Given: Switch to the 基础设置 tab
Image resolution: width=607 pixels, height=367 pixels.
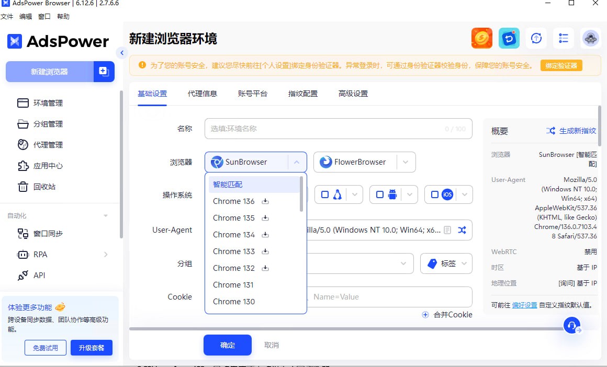Looking at the screenshot, I should pos(152,94).
